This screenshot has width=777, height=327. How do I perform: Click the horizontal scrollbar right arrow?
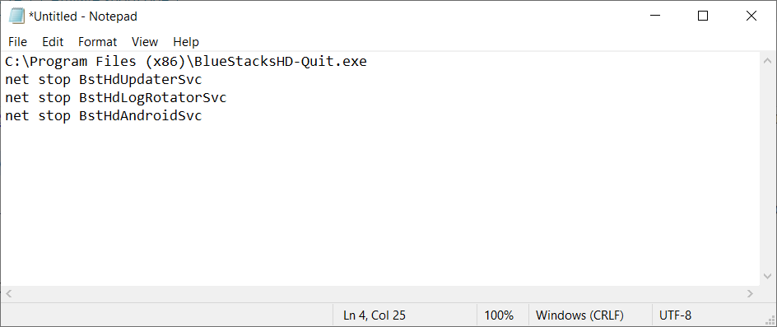point(751,294)
